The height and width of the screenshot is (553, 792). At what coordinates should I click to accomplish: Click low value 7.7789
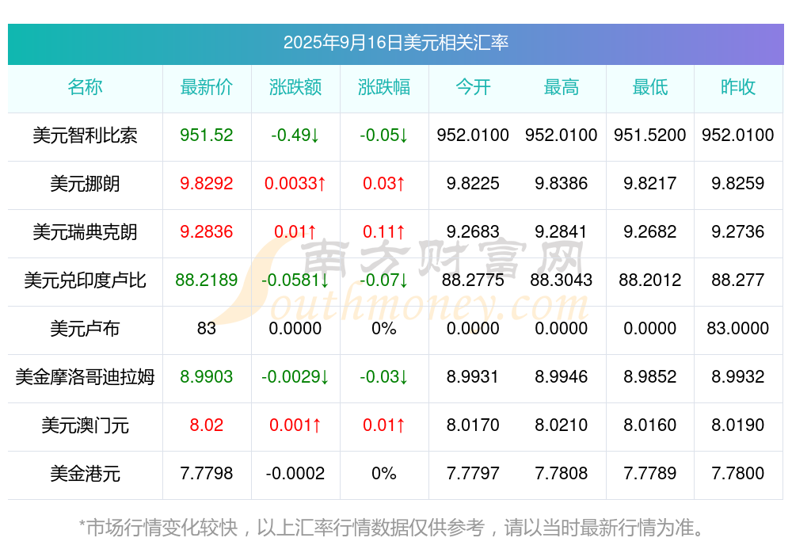click(x=649, y=474)
